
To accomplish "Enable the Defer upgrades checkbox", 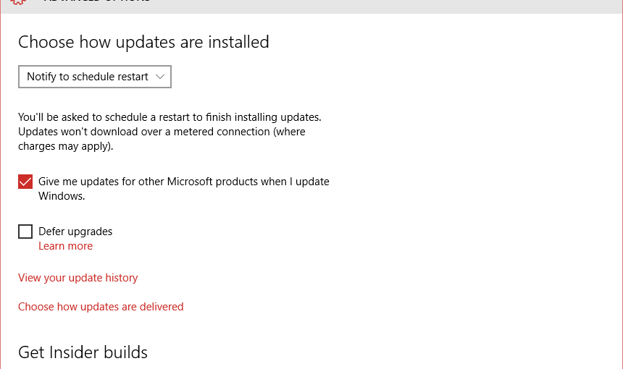I will pos(25,232).
